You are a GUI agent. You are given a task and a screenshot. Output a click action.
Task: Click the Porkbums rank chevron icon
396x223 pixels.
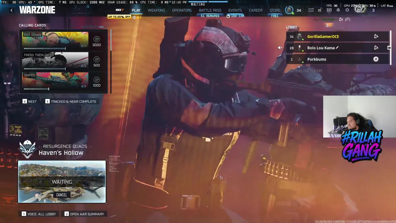(x=299, y=59)
